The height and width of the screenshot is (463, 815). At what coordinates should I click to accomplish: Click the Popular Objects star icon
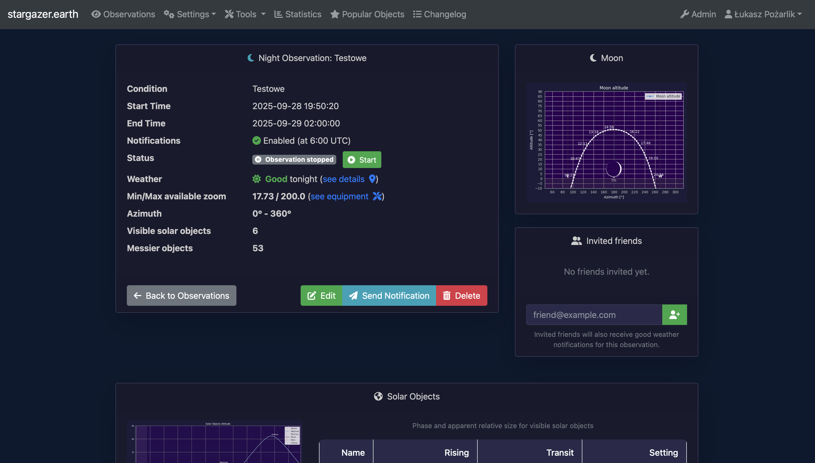[334, 14]
